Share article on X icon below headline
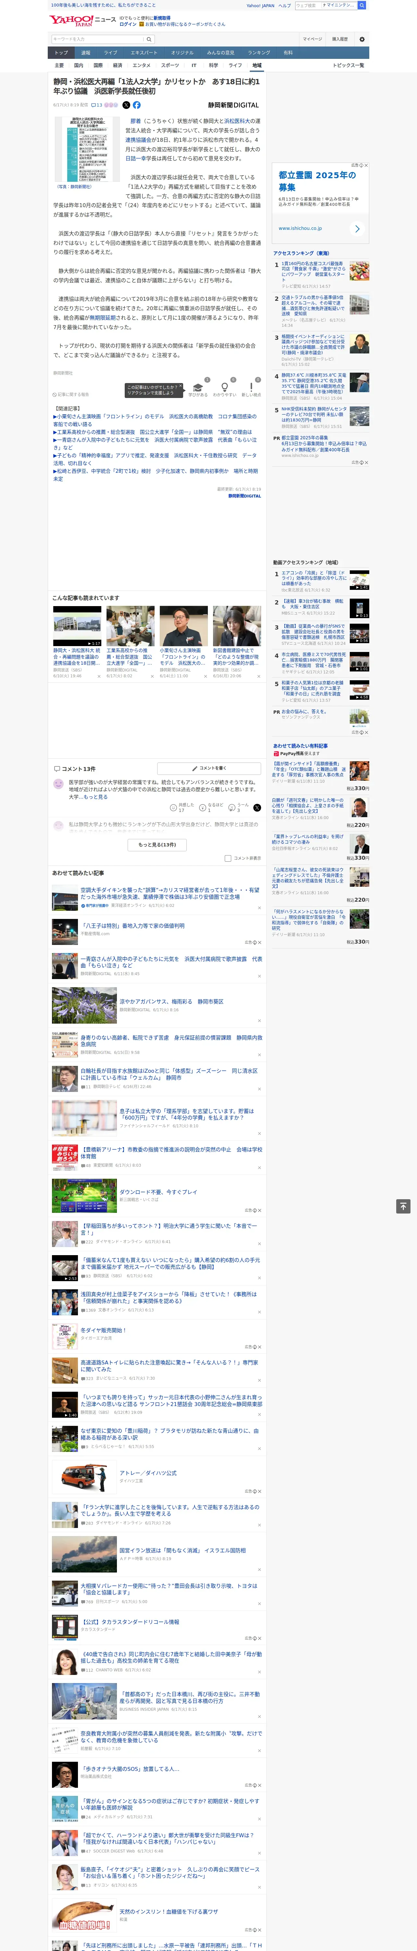Image resolution: width=417 pixels, height=1951 pixels. [126, 105]
